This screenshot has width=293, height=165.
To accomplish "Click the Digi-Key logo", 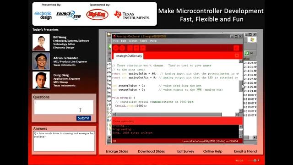I will (x=97, y=15).
